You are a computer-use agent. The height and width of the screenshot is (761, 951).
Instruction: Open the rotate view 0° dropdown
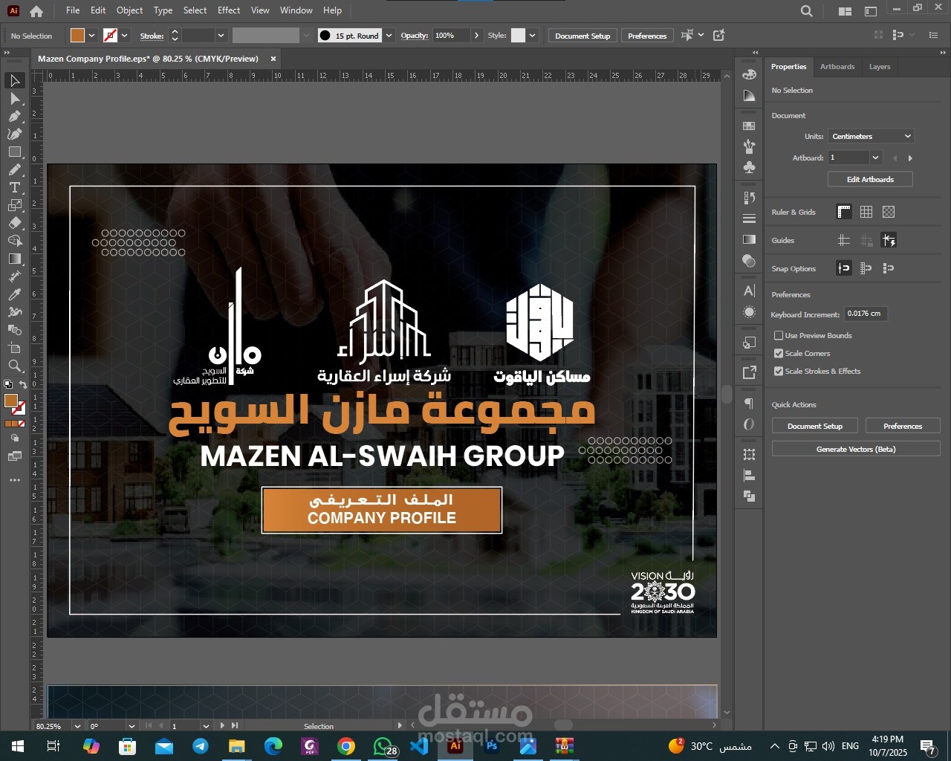pos(132,726)
